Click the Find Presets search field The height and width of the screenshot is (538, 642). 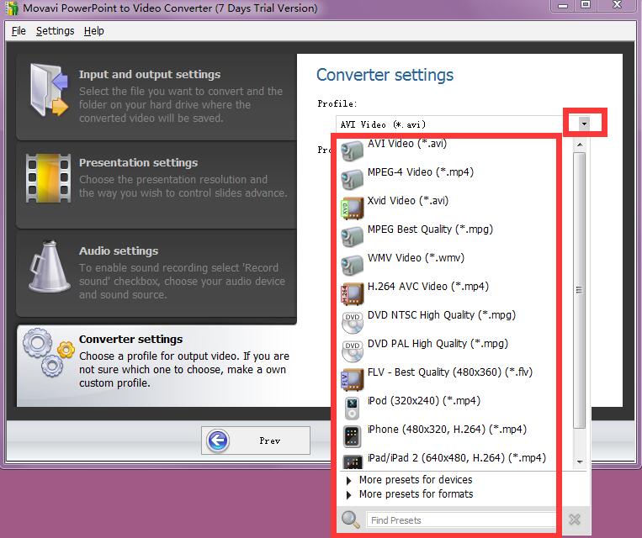coord(461,520)
